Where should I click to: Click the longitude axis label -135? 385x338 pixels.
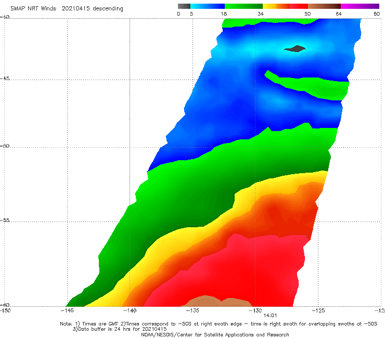pyautogui.click(x=192, y=310)
